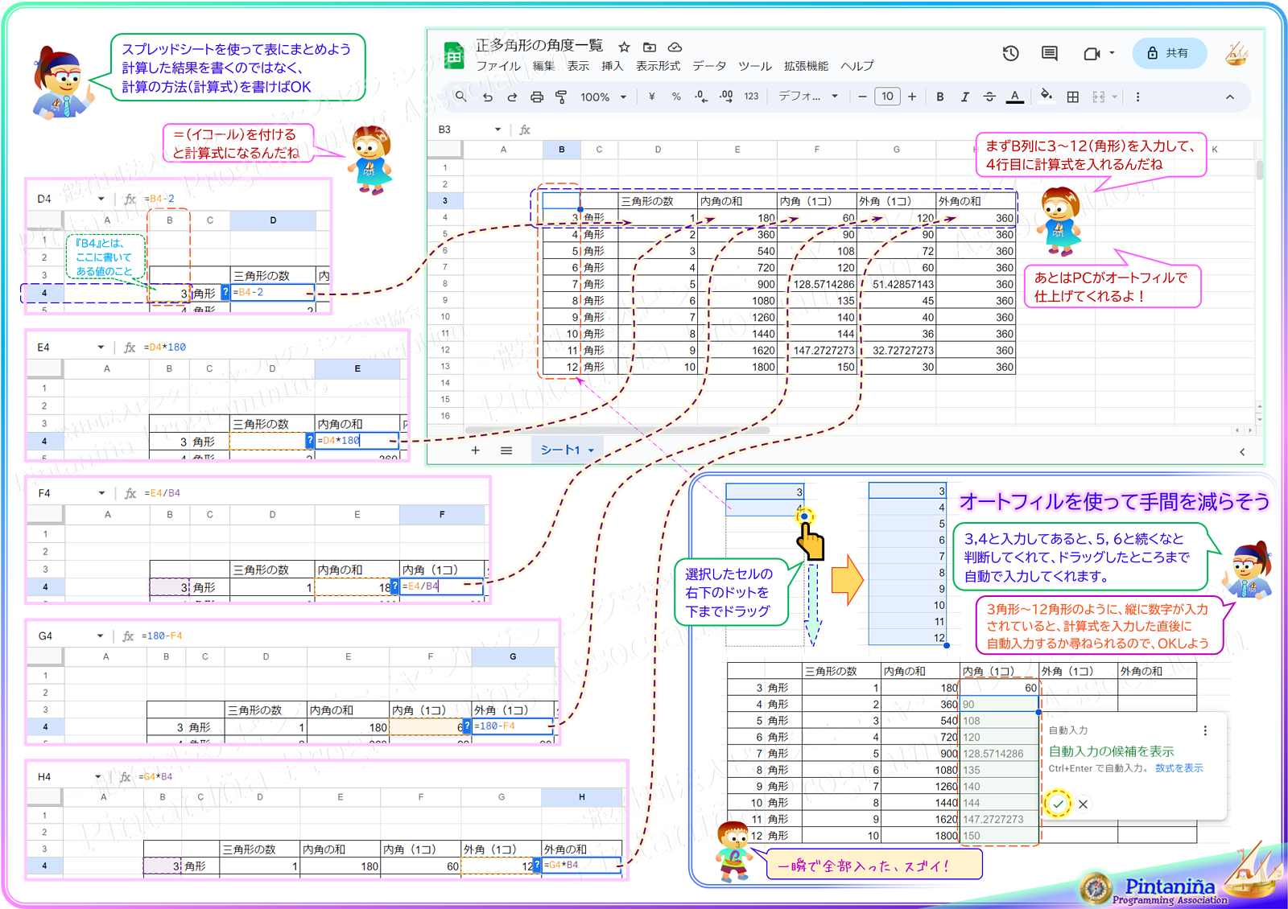Image resolution: width=1288 pixels, height=909 pixels.
Task: Toggle bold formatting
Action: 939,97
